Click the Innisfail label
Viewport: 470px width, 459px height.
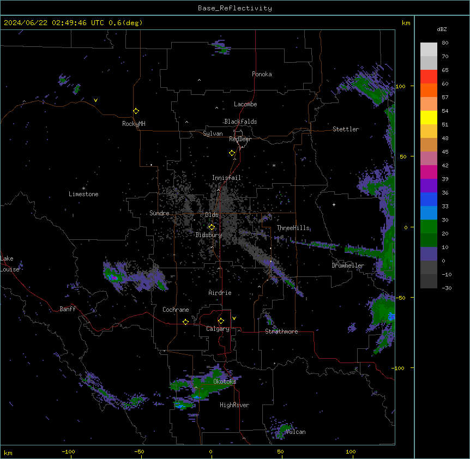click(x=226, y=178)
